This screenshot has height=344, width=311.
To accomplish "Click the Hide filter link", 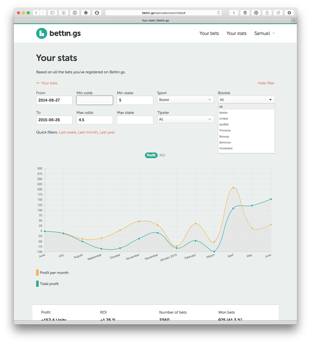I will tap(266, 83).
